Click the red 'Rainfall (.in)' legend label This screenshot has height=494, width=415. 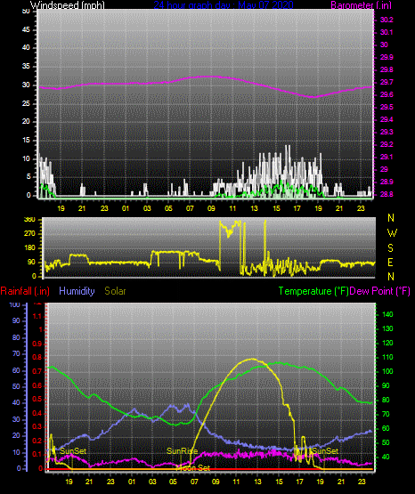point(25,291)
